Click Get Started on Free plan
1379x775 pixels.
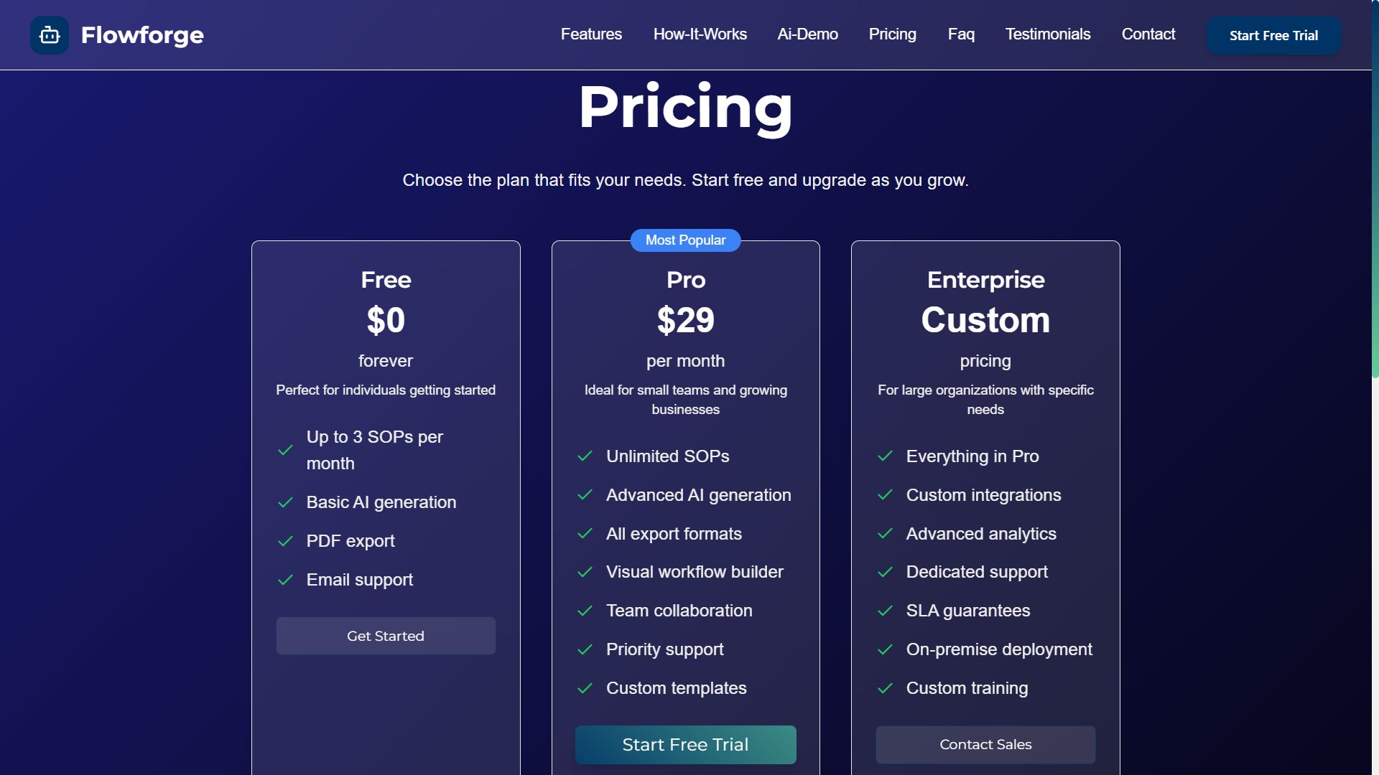(386, 636)
